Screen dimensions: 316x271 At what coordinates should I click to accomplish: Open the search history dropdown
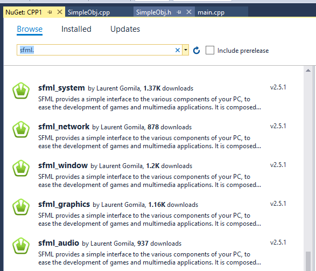point(186,50)
